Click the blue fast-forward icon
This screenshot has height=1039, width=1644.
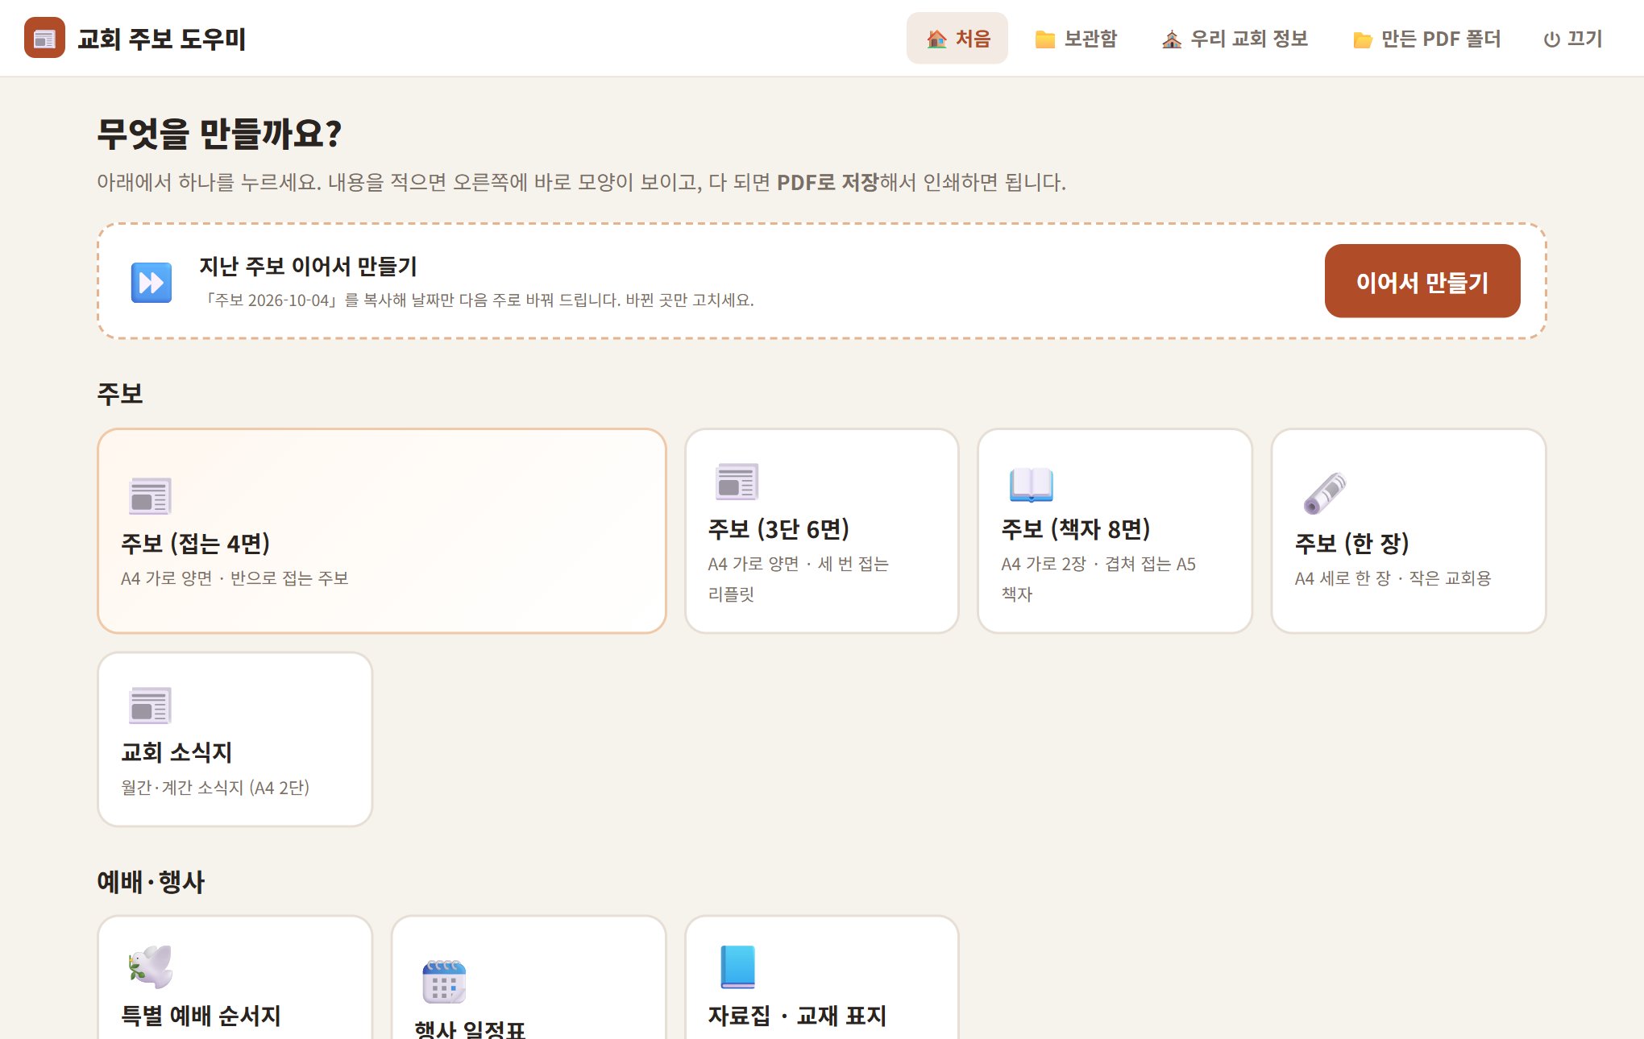pyautogui.click(x=152, y=282)
